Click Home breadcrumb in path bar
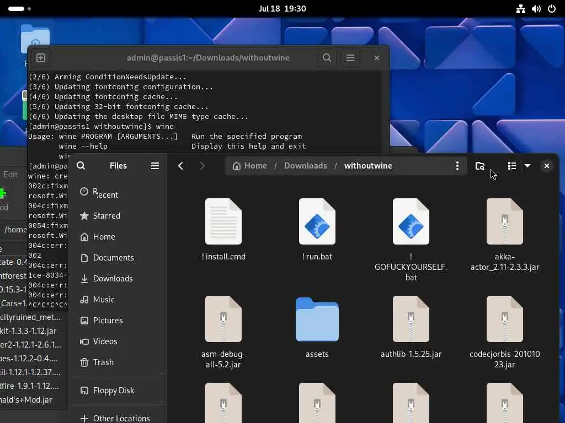 (x=250, y=166)
